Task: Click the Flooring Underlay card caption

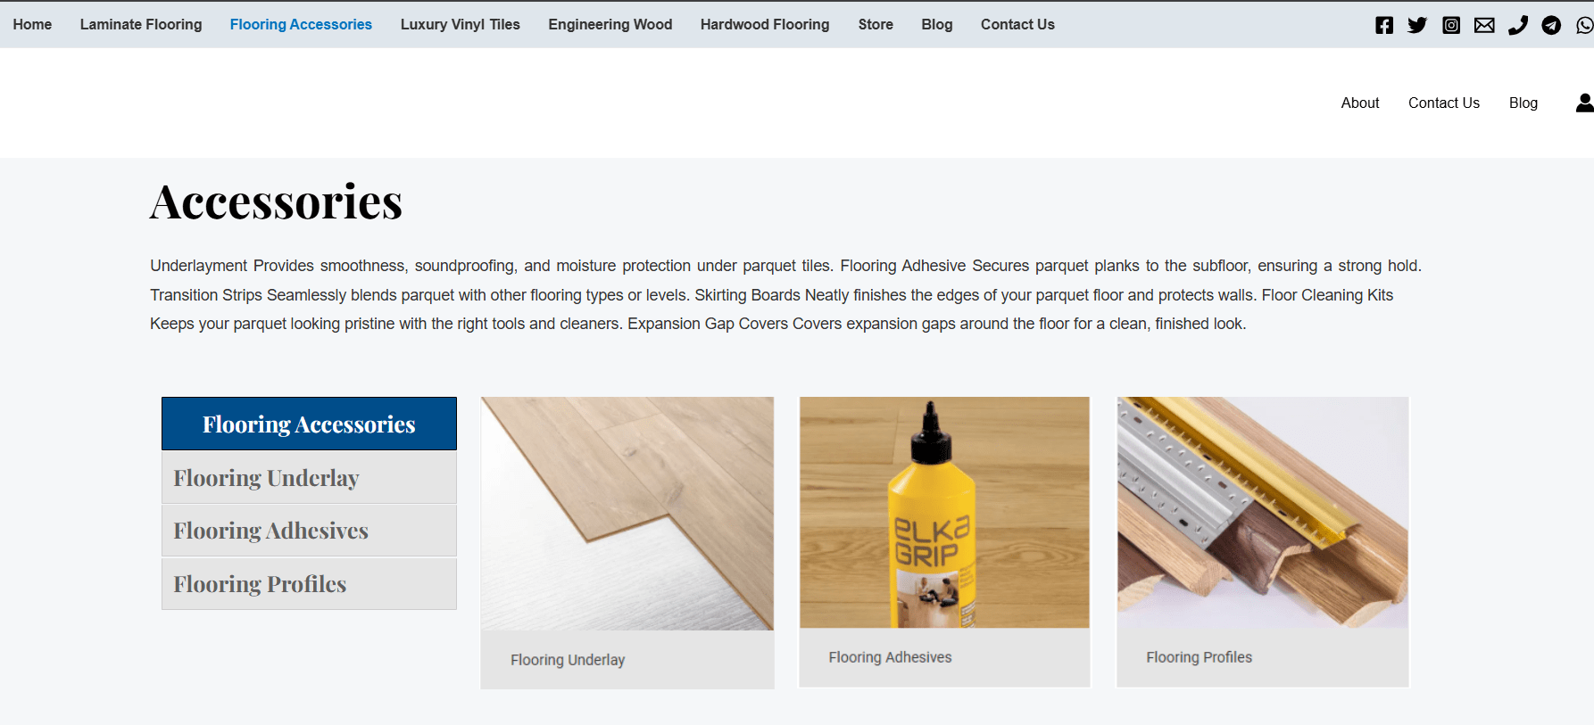Action: tap(568, 660)
